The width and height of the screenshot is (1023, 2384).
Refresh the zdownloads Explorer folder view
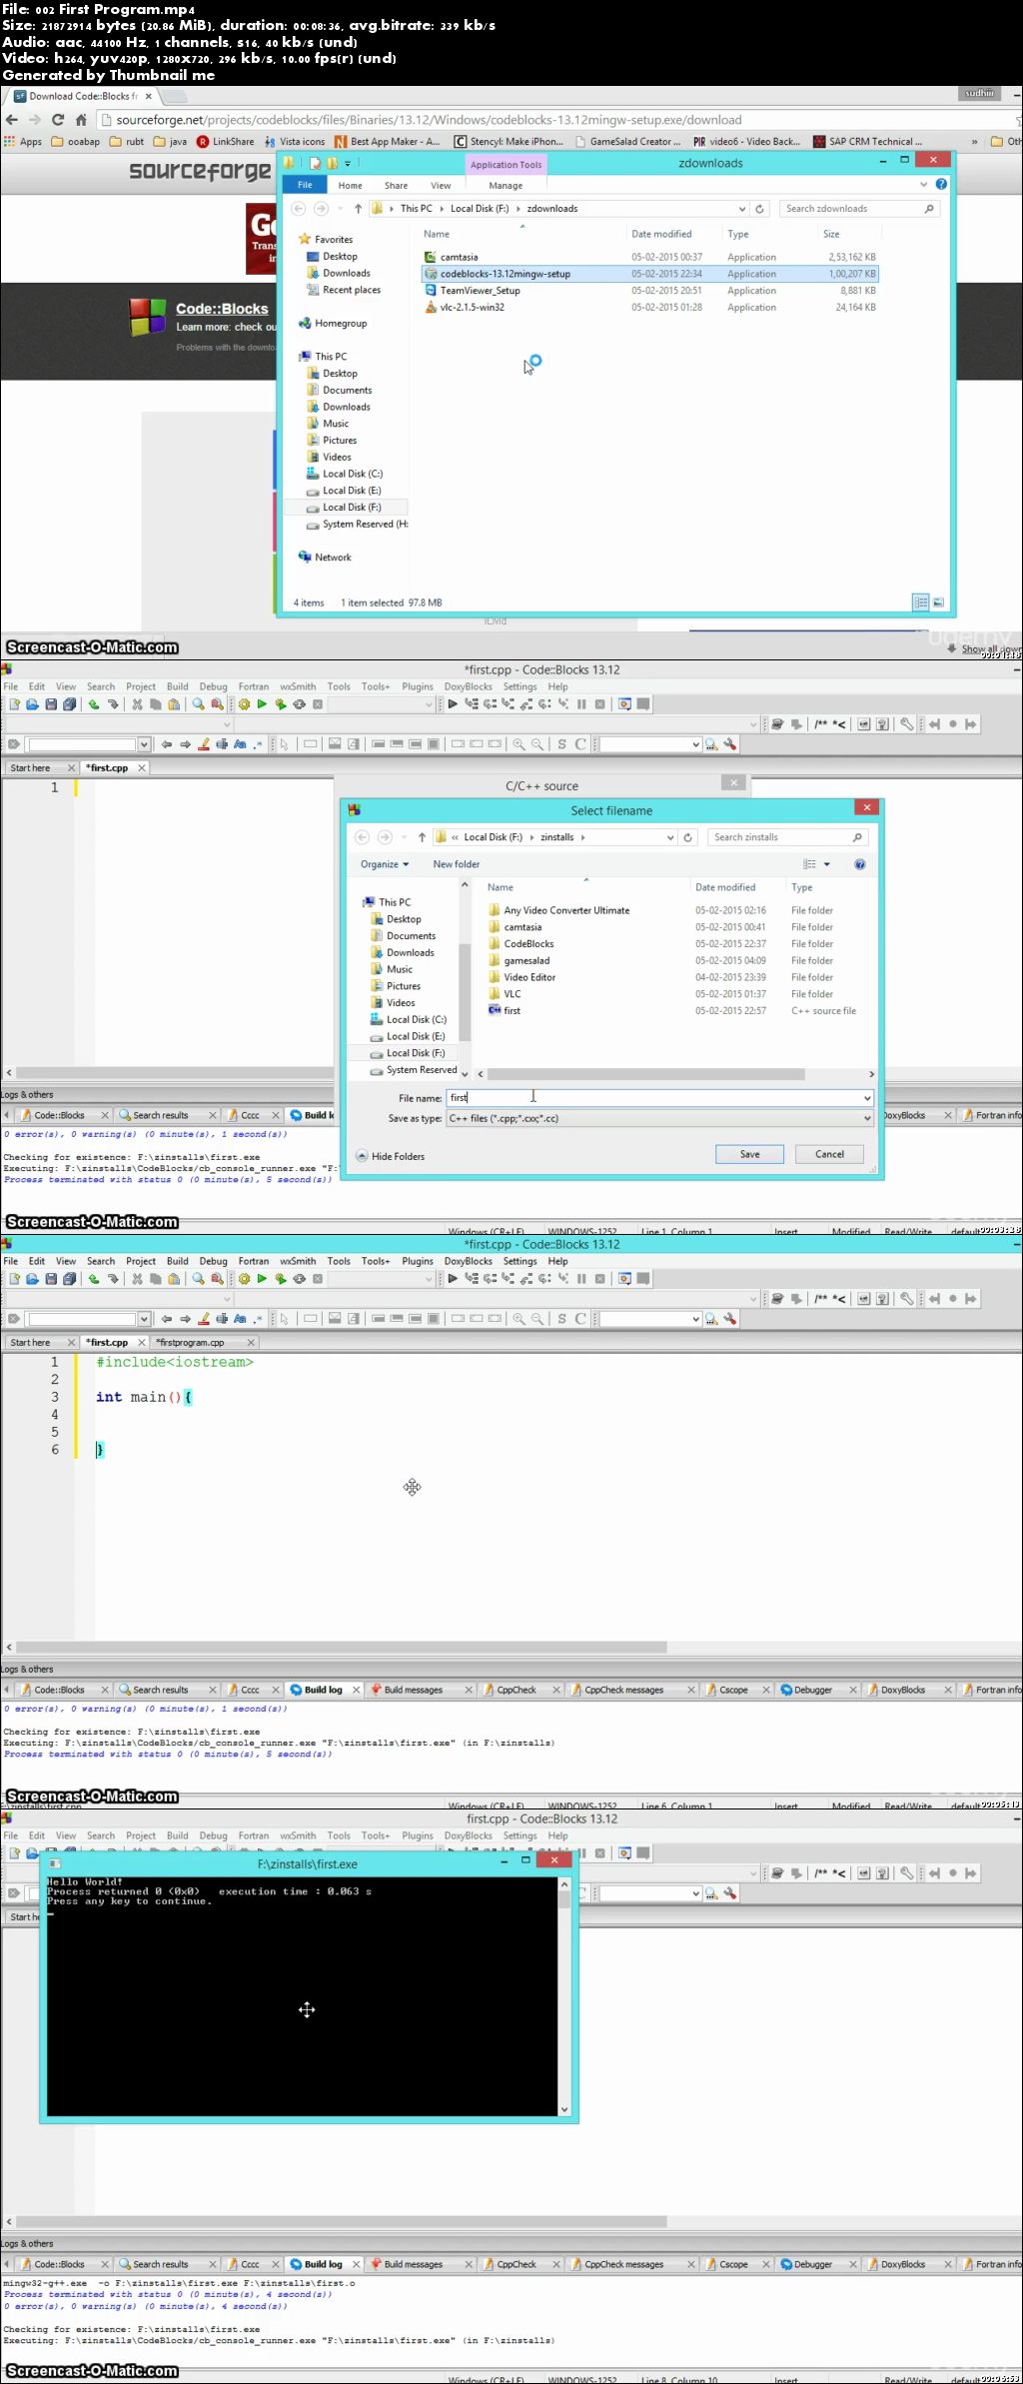pos(759,209)
